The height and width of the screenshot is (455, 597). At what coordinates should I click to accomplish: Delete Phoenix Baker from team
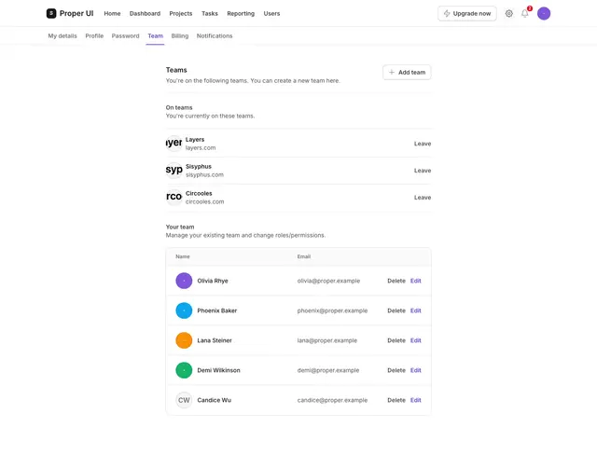tap(396, 310)
